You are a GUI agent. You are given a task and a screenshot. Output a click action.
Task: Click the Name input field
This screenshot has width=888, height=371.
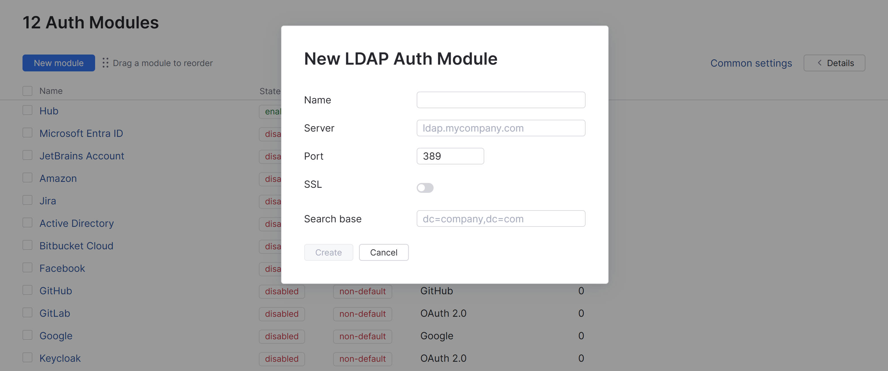click(x=501, y=100)
